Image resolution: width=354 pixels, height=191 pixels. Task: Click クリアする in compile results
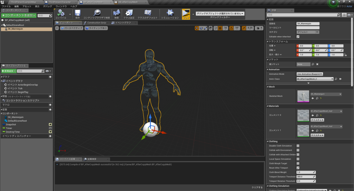[x=257, y=188]
